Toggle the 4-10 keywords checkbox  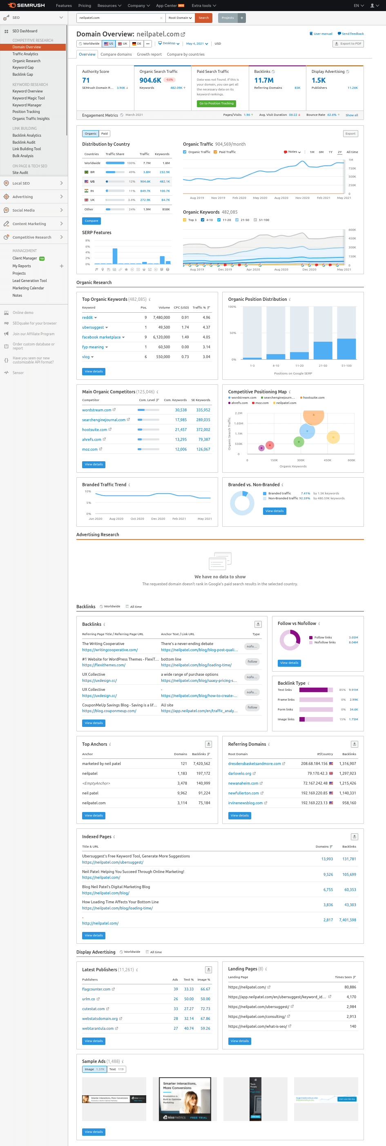(x=203, y=220)
